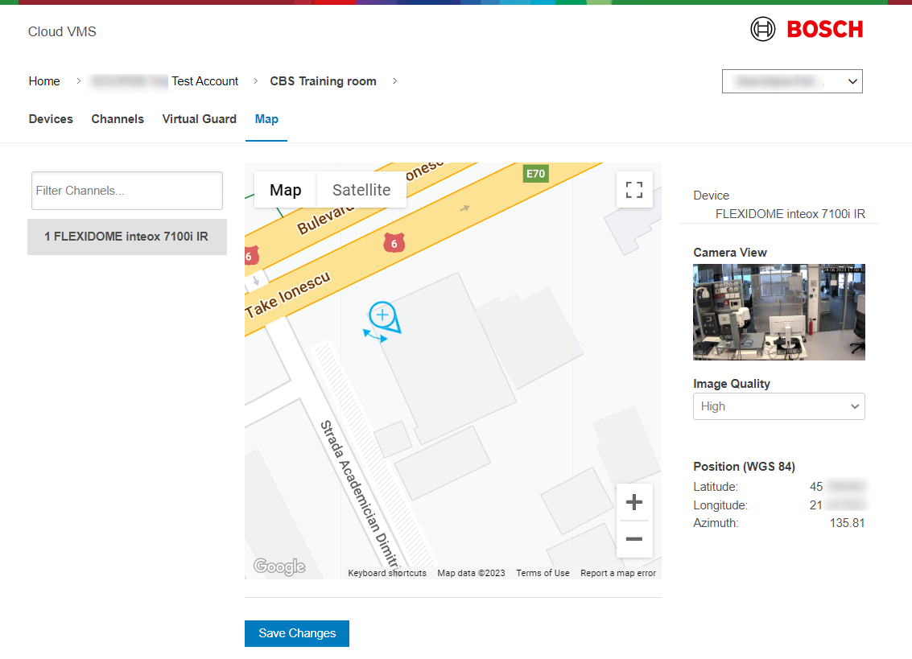Open the Virtual Guard tab

199,119
